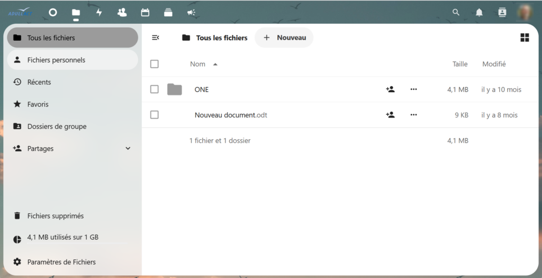Image resolution: width=542 pixels, height=278 pixels.
Task: Open the notifications bell
Action: [479, 13]
